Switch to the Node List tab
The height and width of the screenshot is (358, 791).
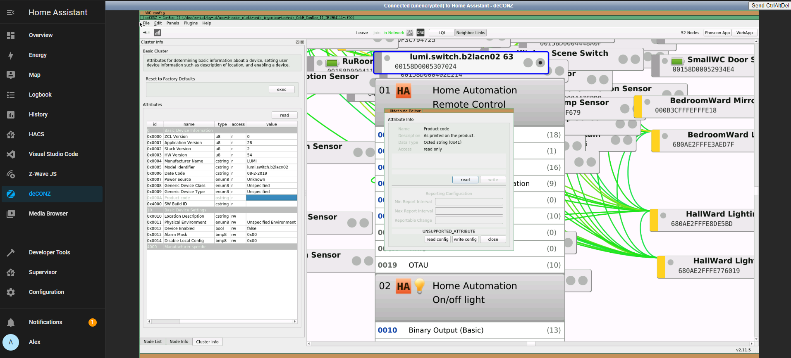point(153,341)
